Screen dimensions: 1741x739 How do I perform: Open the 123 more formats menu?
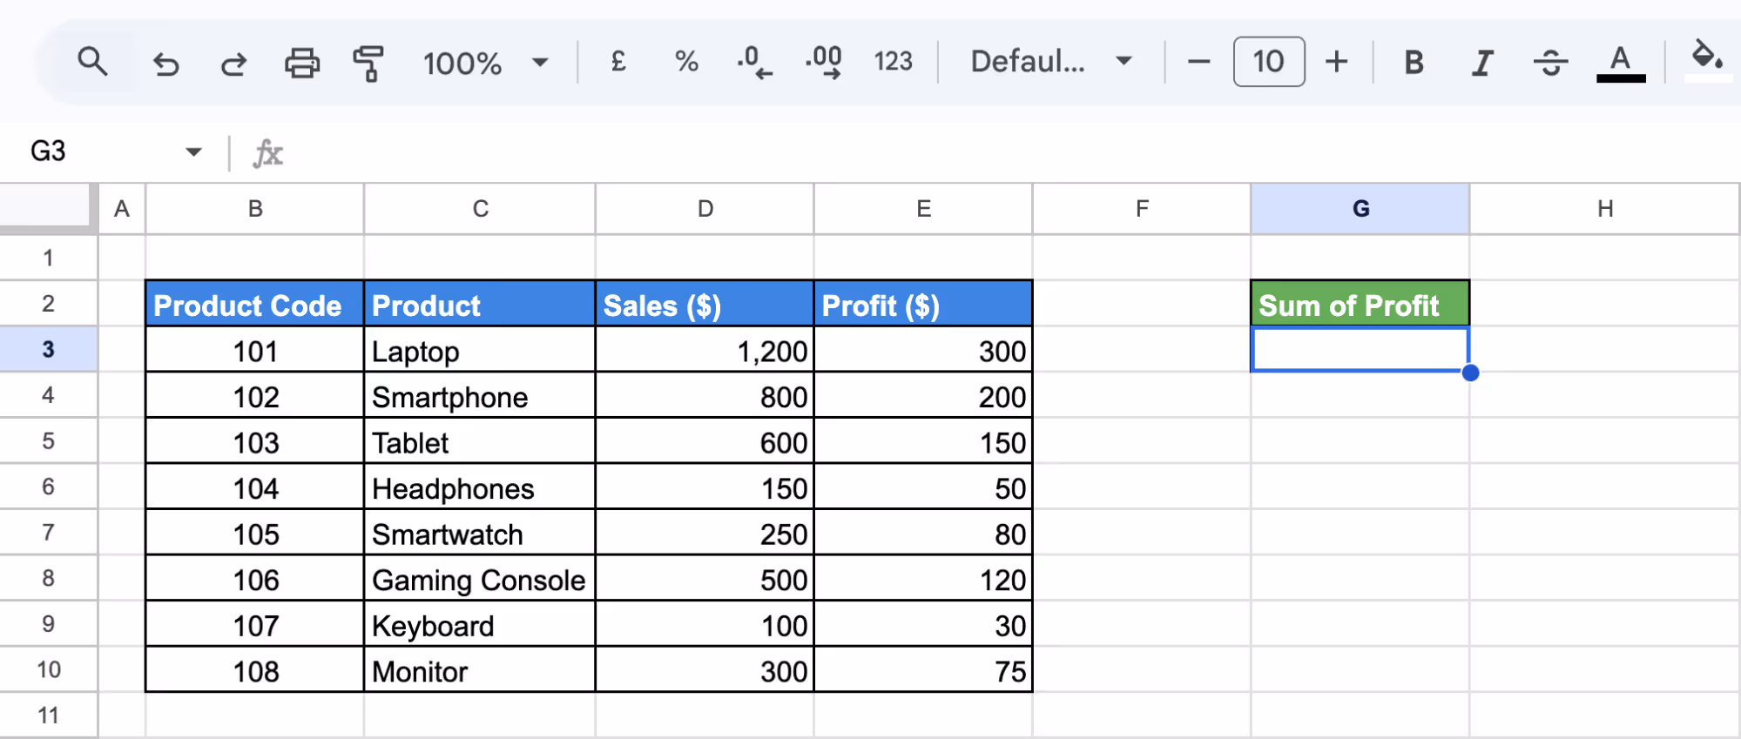[x=893, y=61]
